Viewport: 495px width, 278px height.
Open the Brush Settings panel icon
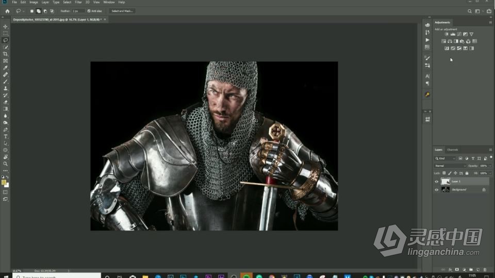click(x=427, y=58)
